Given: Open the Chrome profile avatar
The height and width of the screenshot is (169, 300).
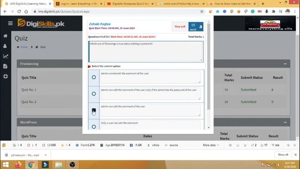Looking at the screenshot, I should 287,11.
